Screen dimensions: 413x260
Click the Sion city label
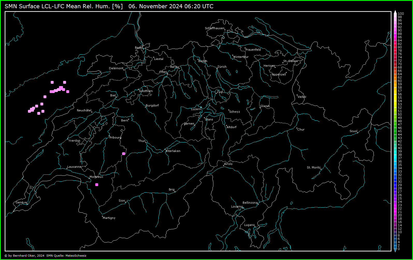point(122,201)
